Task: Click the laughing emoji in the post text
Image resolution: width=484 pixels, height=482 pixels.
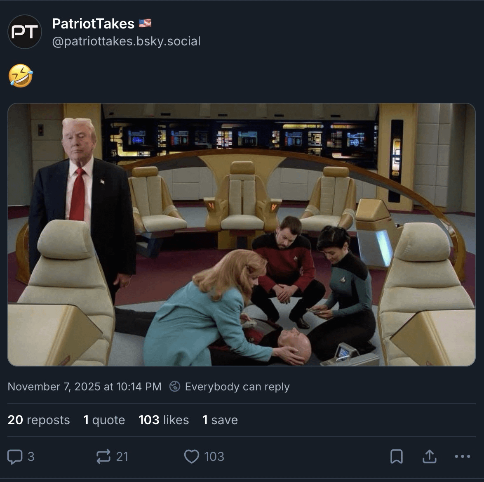Action: pos(21,76)
